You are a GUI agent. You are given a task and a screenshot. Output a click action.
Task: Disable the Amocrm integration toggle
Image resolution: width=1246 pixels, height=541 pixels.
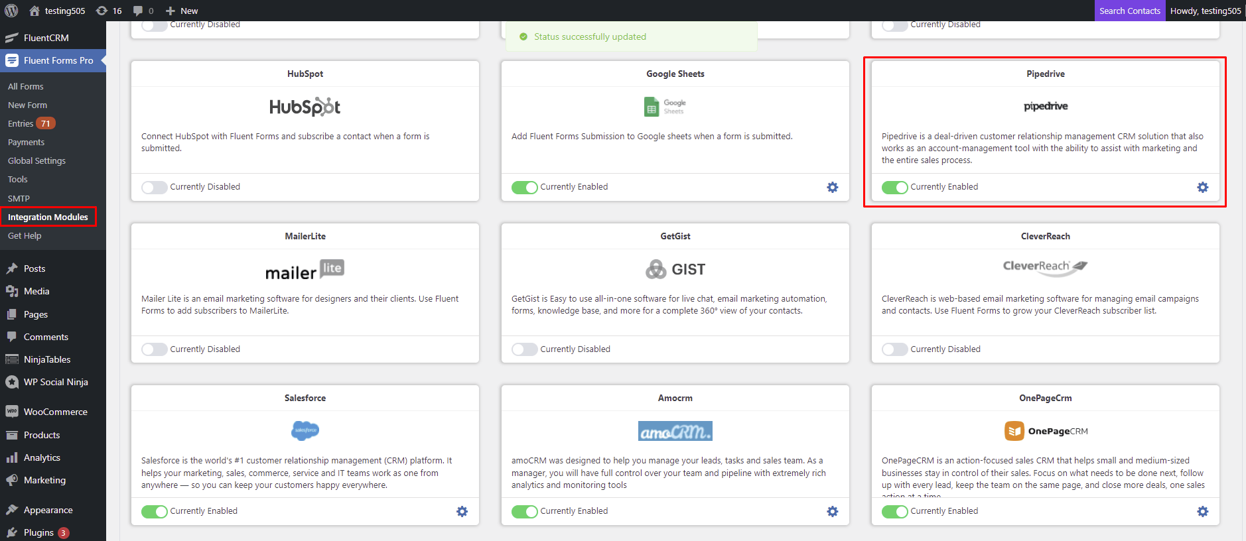tap(524, 512)
